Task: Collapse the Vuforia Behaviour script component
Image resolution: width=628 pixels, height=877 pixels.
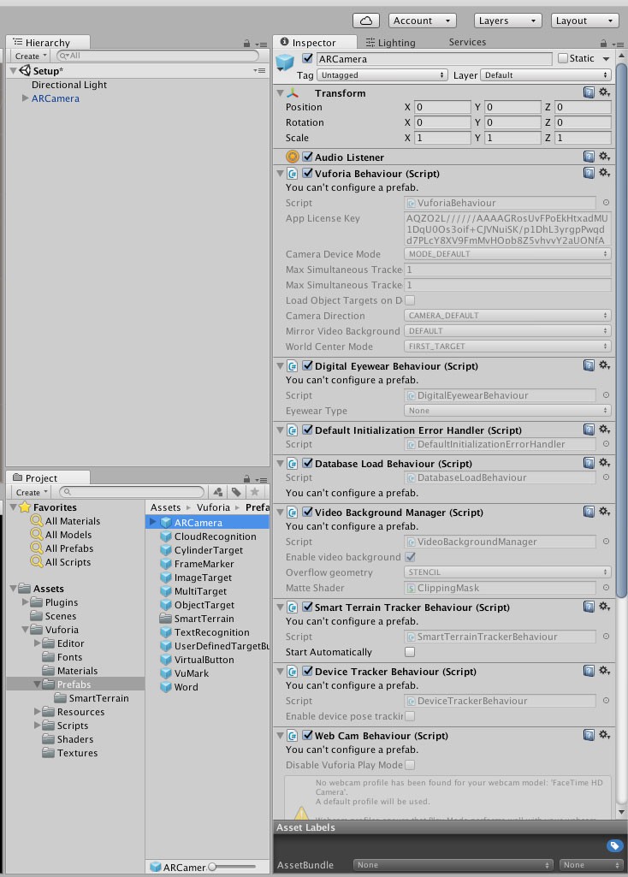Action: point(280,174)
